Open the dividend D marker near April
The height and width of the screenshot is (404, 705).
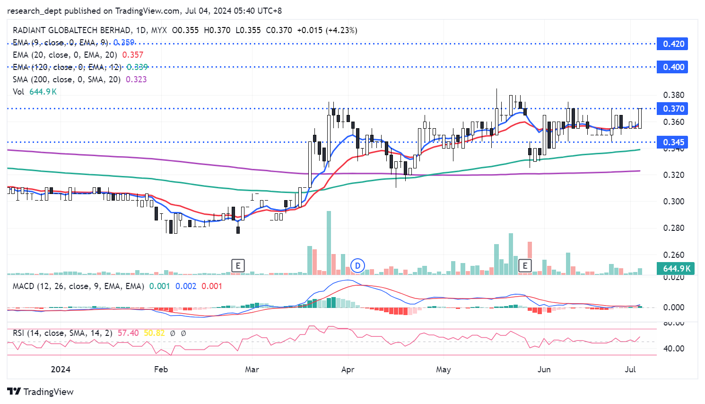pyautogui.click(x=357, y=265)
